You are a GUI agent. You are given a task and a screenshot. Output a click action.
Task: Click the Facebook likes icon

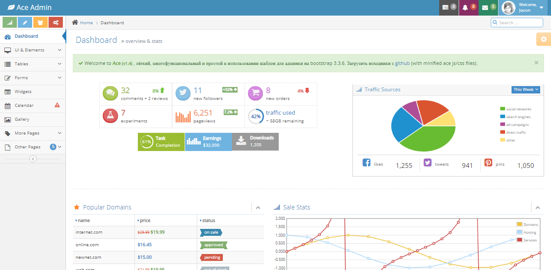[x=366, y=163]
